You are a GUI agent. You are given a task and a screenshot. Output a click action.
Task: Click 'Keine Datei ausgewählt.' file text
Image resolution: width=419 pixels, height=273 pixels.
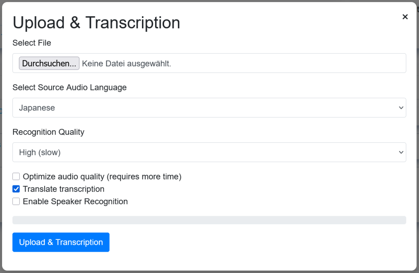126,63
